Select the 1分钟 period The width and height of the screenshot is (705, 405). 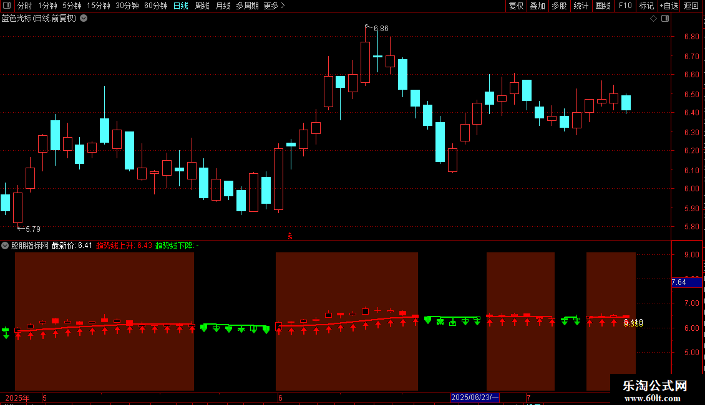[x=47, y=6]
